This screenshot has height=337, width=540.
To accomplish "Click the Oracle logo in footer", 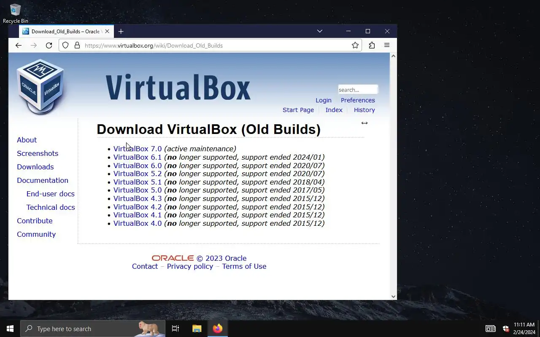I will pyautogui.click(x=173, y=258).
